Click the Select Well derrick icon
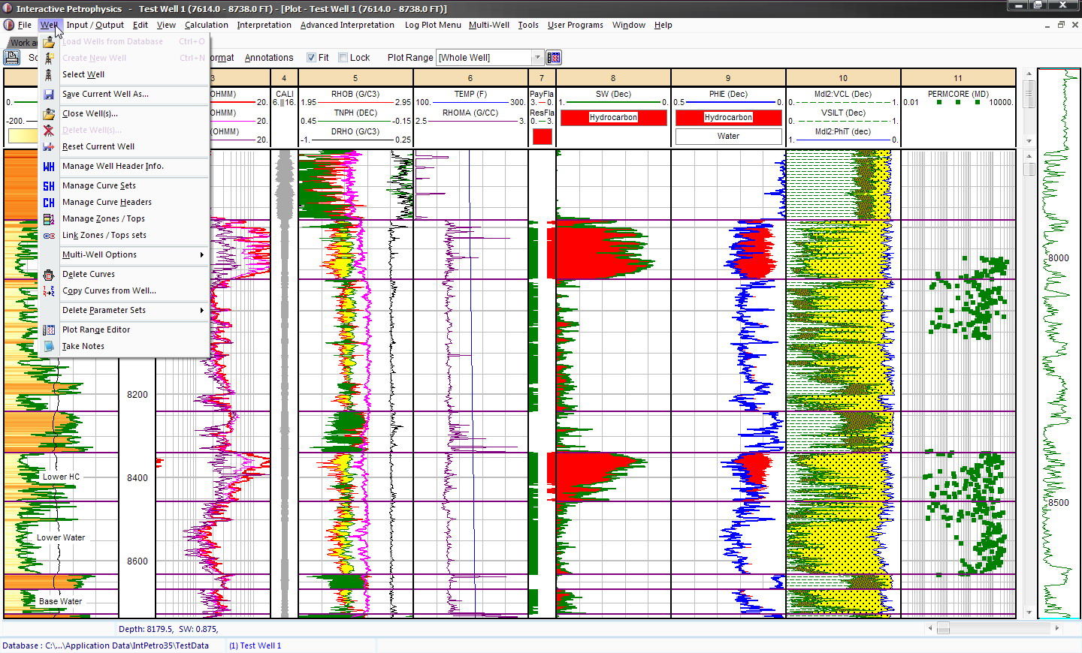 pyautogui.click(x=49, y=74)
